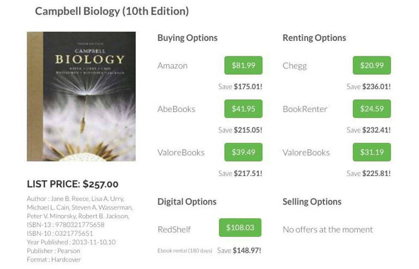Click the Amazon $81.99 buy button

(x=243, y=65)
